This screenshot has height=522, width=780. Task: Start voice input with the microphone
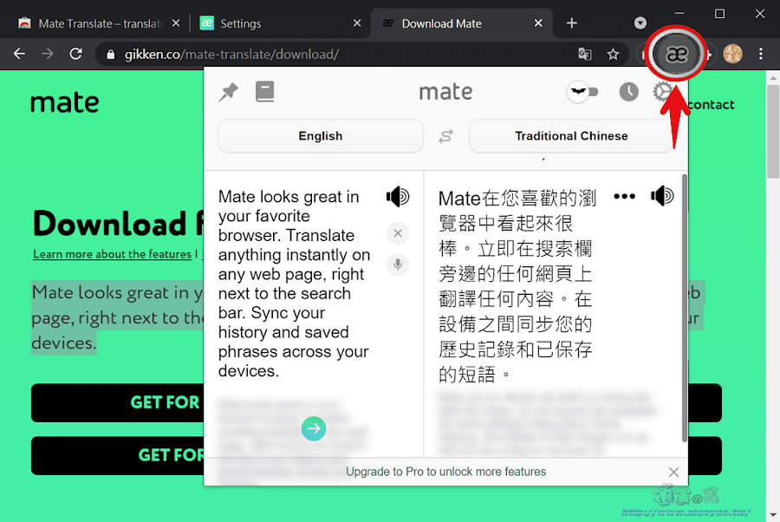tap(398, 264)
